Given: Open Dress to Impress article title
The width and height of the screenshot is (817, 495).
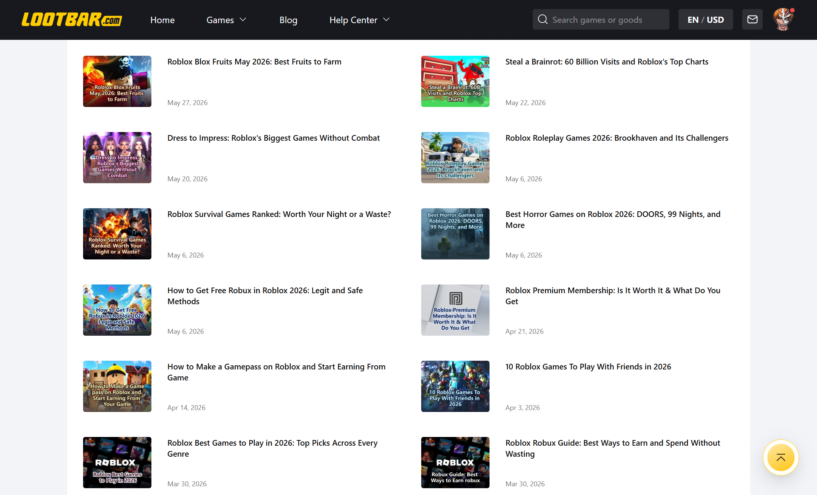Looking at the screenshot, I should coord(273,138).
